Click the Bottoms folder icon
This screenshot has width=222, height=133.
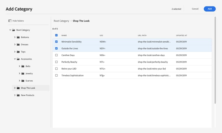[x=18, y=37]
